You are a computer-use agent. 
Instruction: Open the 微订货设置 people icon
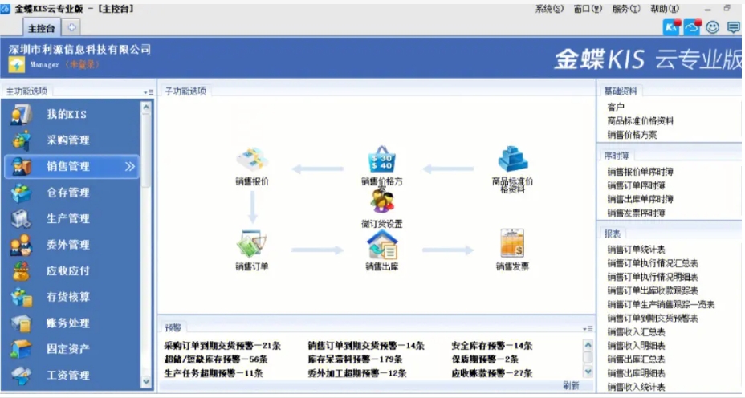tap(382, 201)
